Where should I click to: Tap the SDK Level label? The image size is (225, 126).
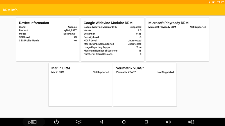(x=24, y=37)
